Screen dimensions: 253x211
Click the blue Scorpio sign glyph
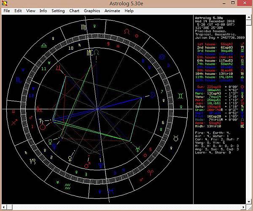coord(19,80)
